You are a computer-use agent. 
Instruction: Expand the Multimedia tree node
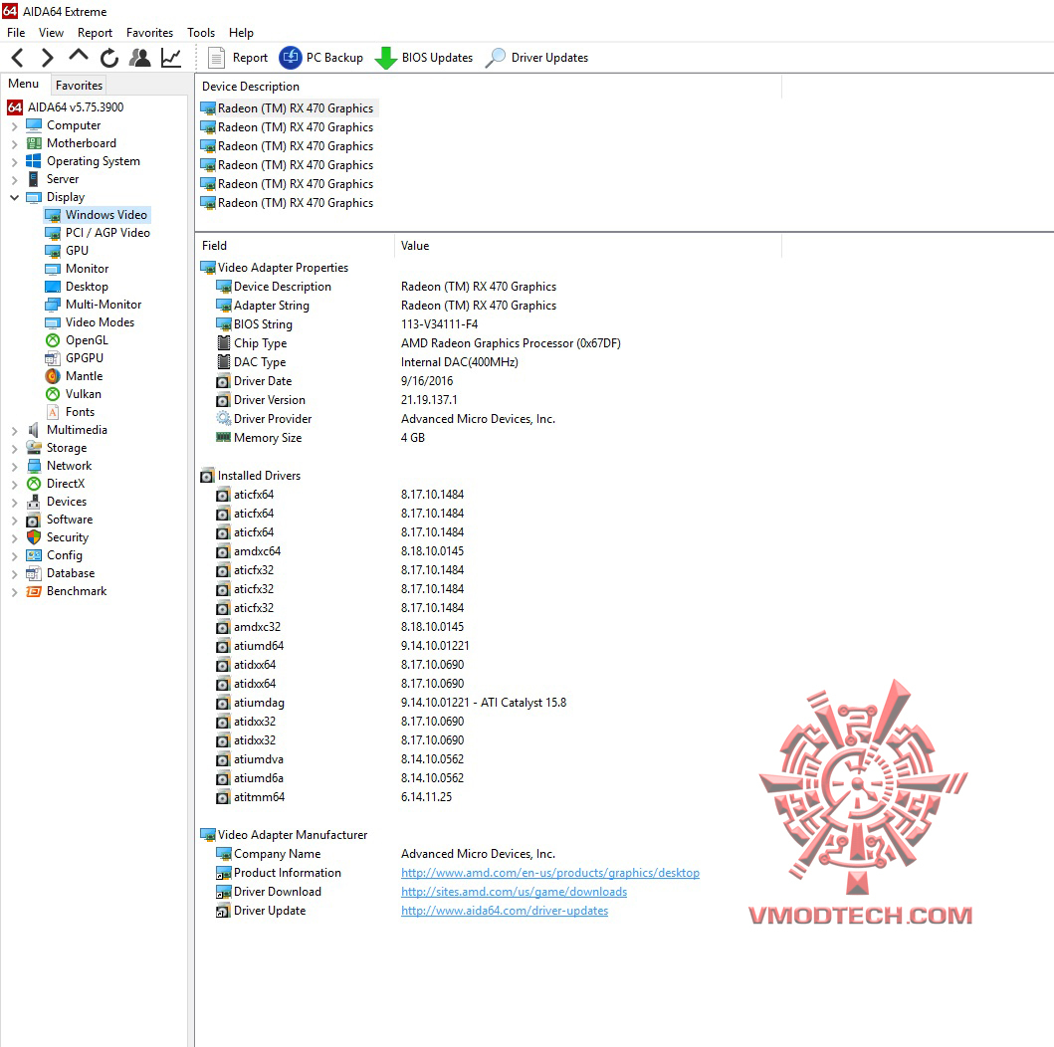coord(14,430)
